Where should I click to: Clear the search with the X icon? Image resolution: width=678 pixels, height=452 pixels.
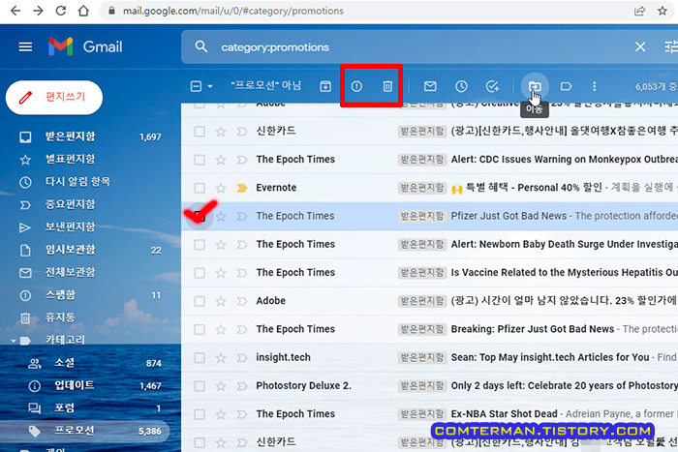click(x=640, y=46)
